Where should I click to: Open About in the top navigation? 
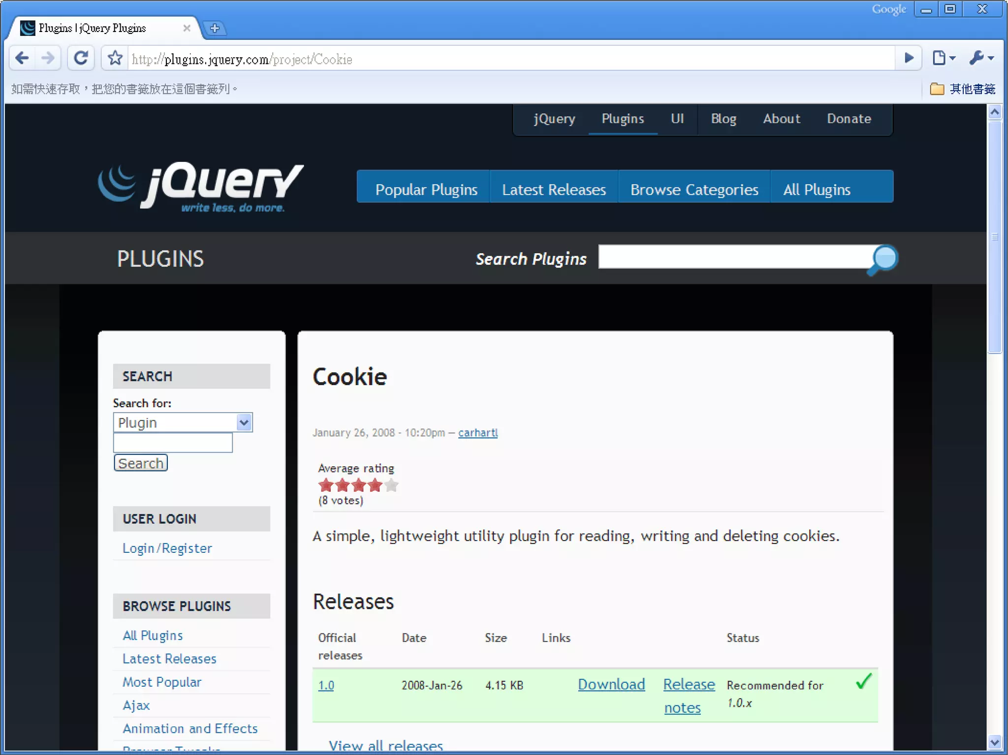pos(782,119)
